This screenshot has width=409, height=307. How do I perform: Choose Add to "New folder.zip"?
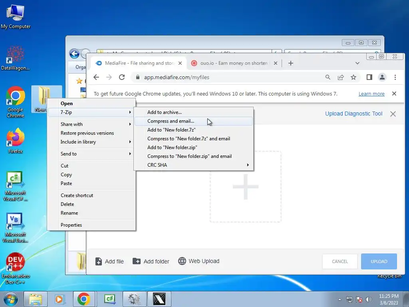(x=194, y=148)
